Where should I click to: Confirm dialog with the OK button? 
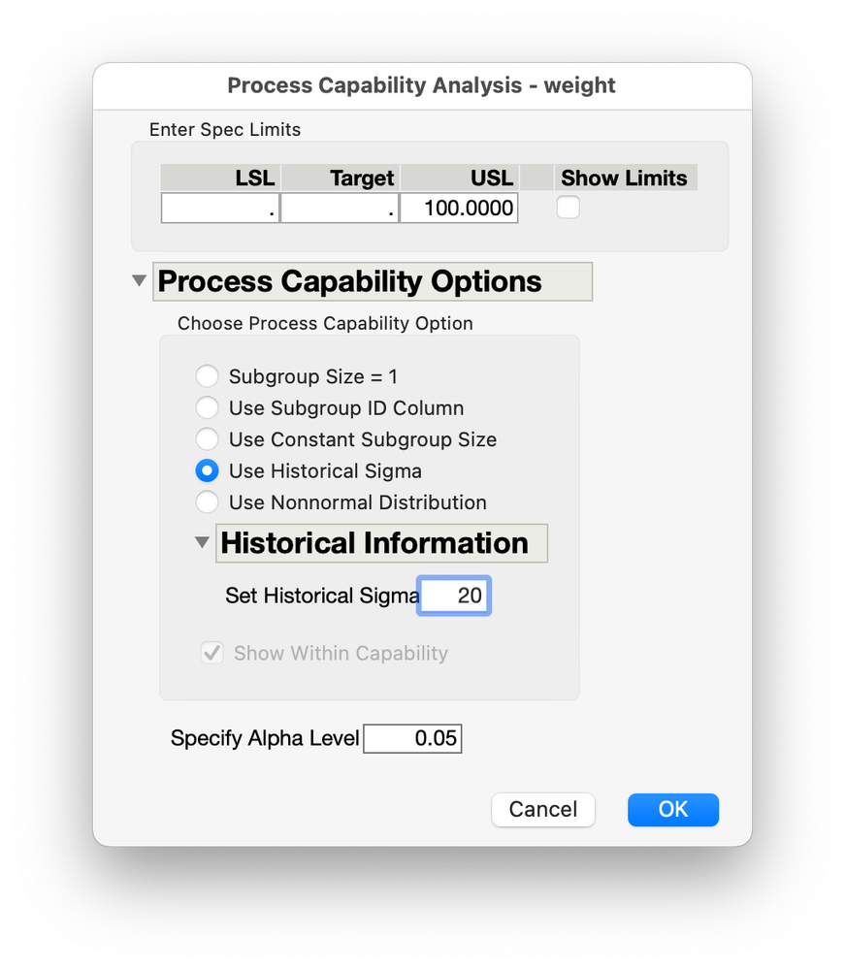673,810
